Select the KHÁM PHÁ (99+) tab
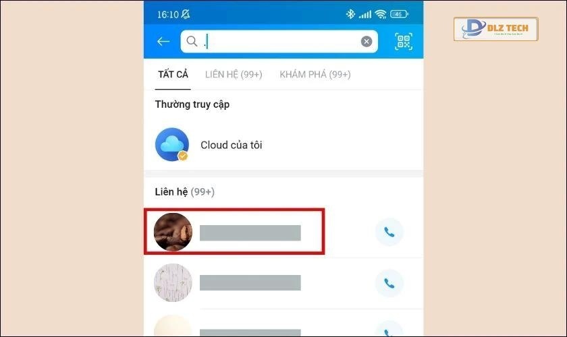The width and height of the screenshot is (567, 337). tap(315, 74)
